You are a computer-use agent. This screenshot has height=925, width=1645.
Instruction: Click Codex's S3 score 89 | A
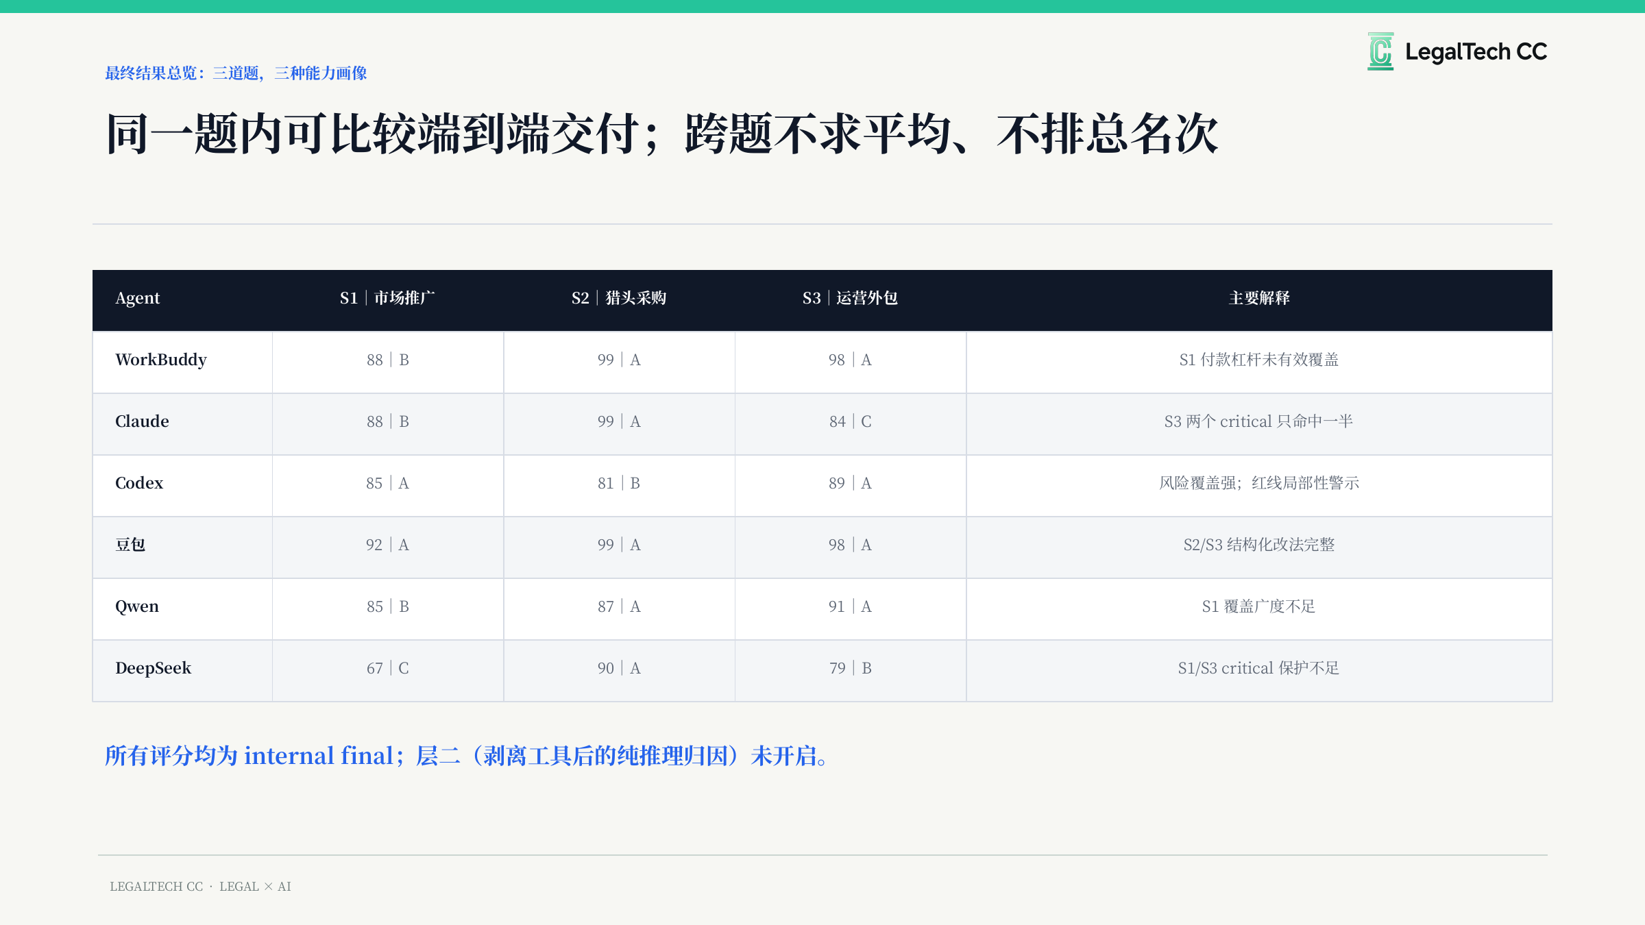pyautogui.click(x=850, y=483)
